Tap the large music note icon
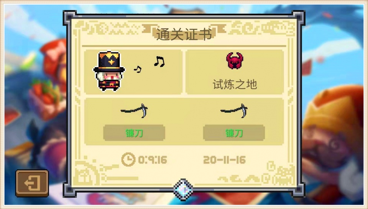 click(159, 62)
